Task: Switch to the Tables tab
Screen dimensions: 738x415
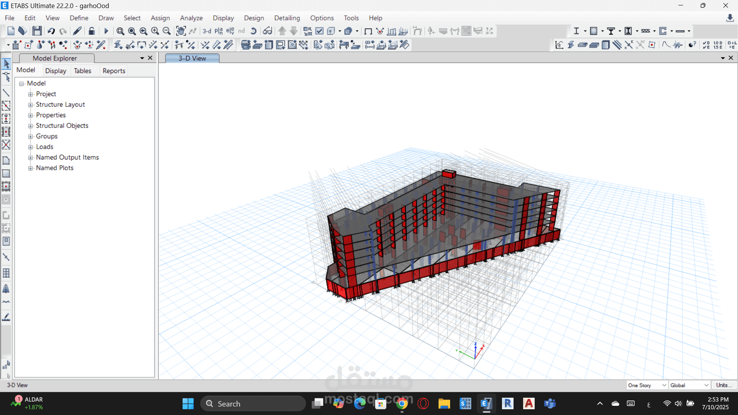Action: pos(83,71)
